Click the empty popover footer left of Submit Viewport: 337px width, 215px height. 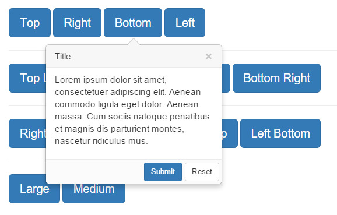[x=95, y=172]
